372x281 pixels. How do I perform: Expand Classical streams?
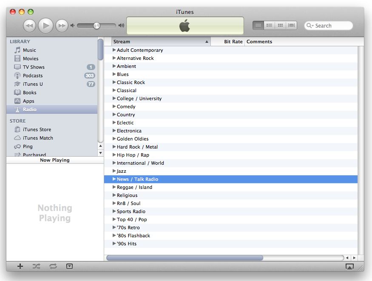[114, 90]
